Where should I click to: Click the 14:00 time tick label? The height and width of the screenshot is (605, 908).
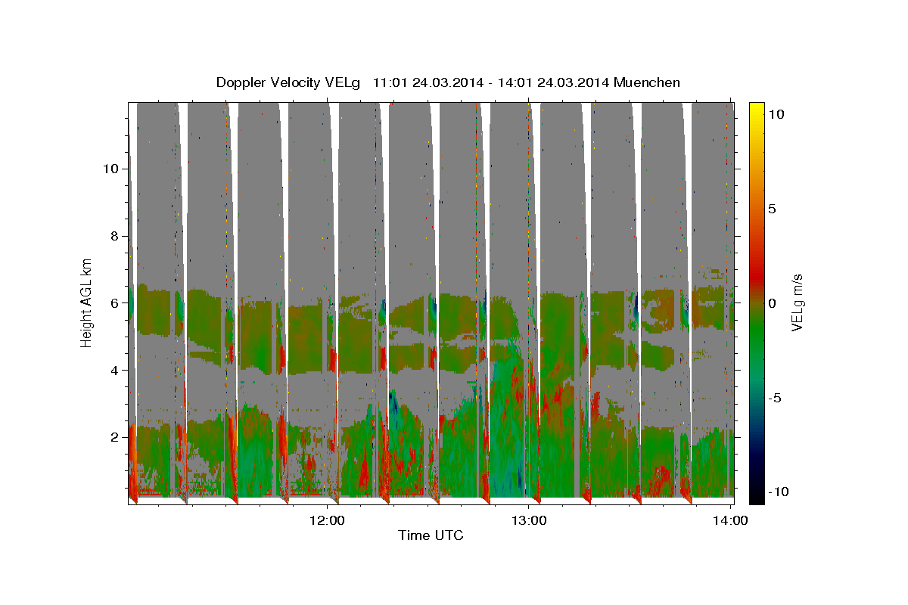[x=731, y=520]
